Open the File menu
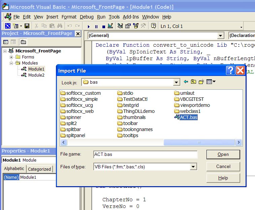Viewport: 255px width, 210px height. click(x=17, y=17)
